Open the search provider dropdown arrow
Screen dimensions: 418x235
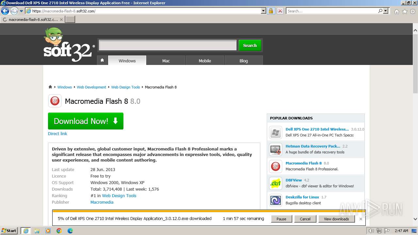point(386,11)
